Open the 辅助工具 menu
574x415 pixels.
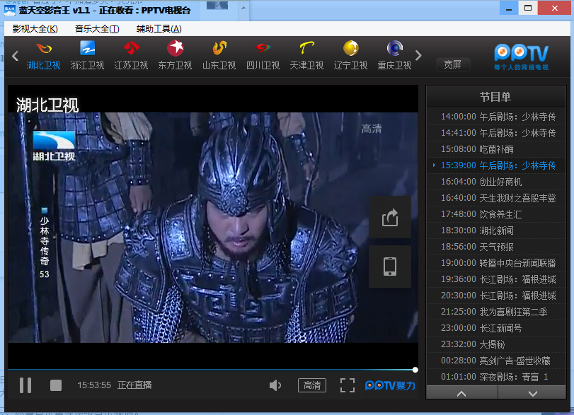tap(159, 29)
